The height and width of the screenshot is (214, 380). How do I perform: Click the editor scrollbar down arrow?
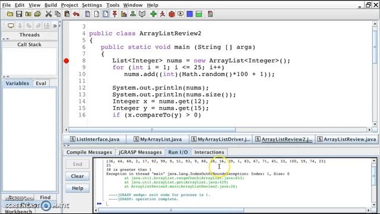pos(375,124)
